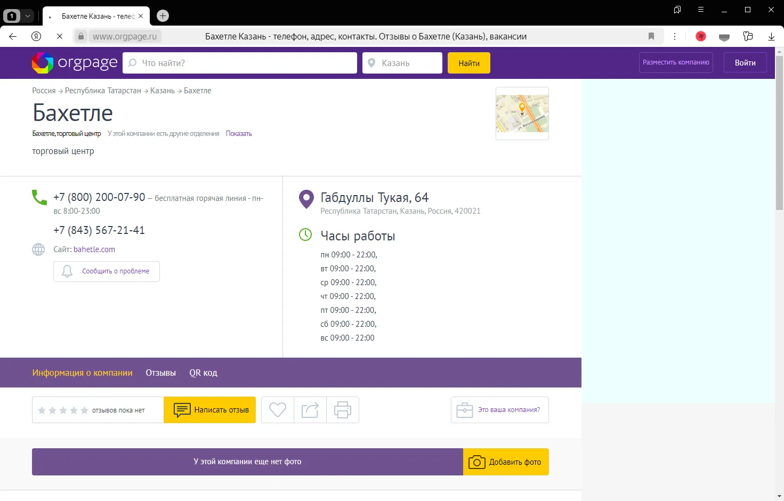784x501 pixels.
Task: Click Это ваша компания? button
Action: click(500, 410)
